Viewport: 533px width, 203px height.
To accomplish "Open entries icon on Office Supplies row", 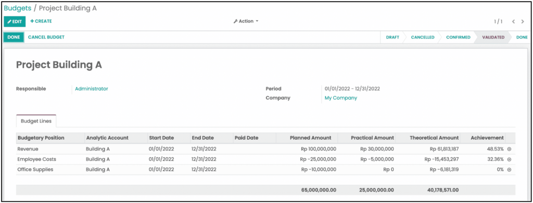I will click(x=509, y=170).
